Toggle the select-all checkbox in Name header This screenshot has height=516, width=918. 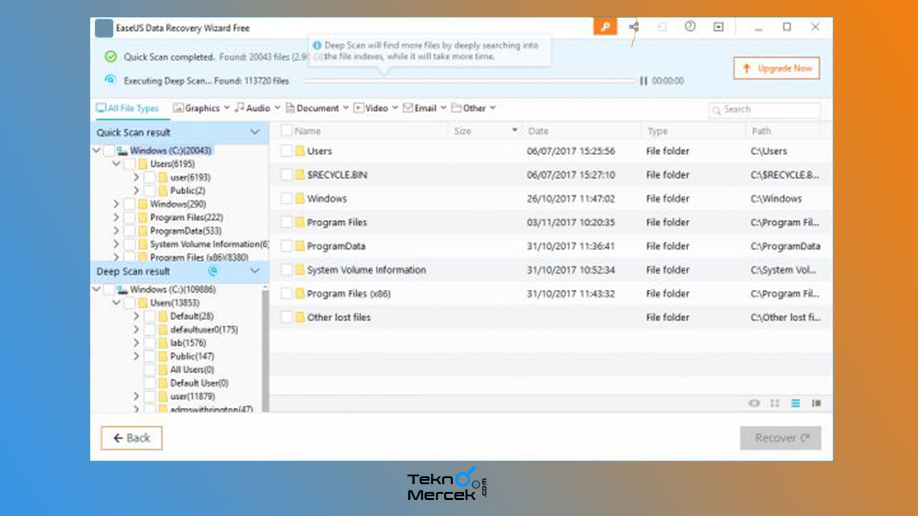286,130
